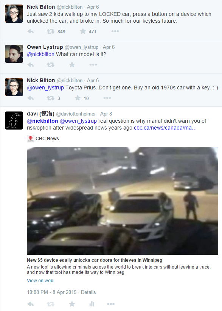Favorite the Toyota Prius tweet
The width and height of the screenshot is (222, 311).
coord(78,98)
